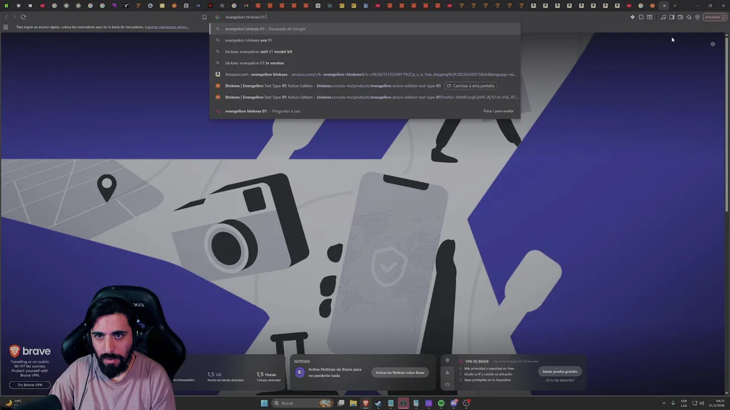
Task: Click the Task View taskbar icon
Action: [x=340, y=403]
